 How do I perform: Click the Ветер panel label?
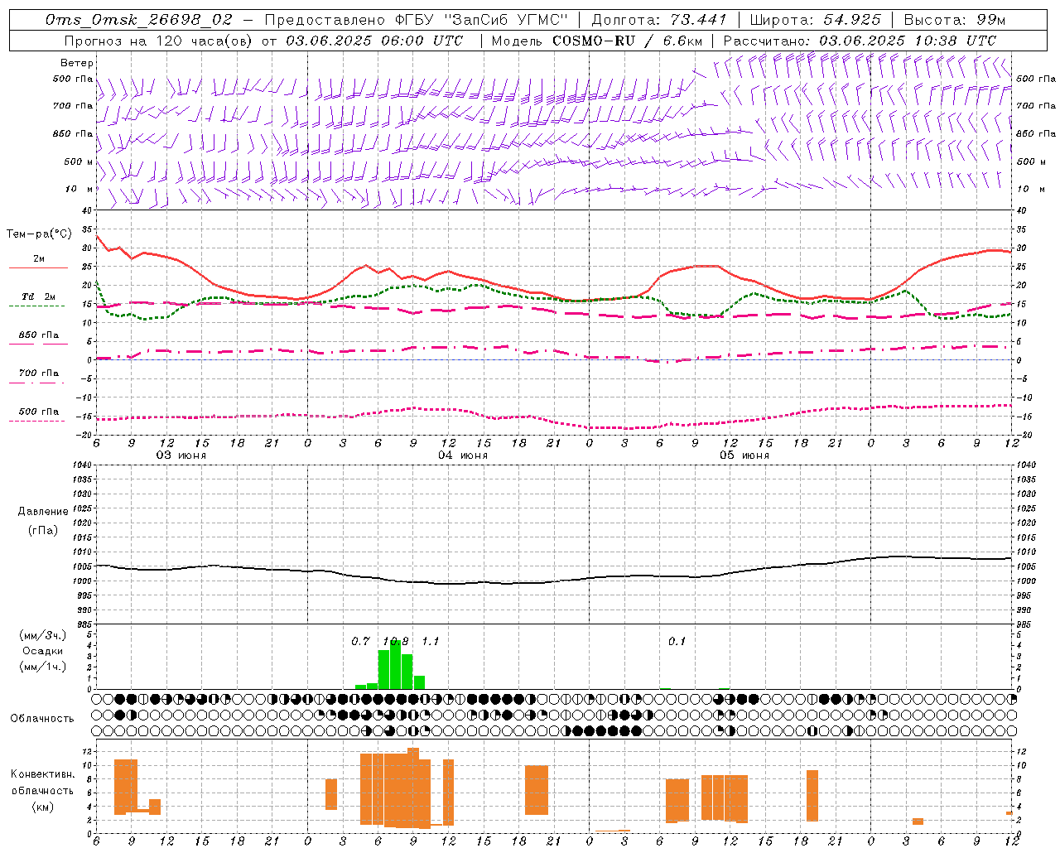77,63
